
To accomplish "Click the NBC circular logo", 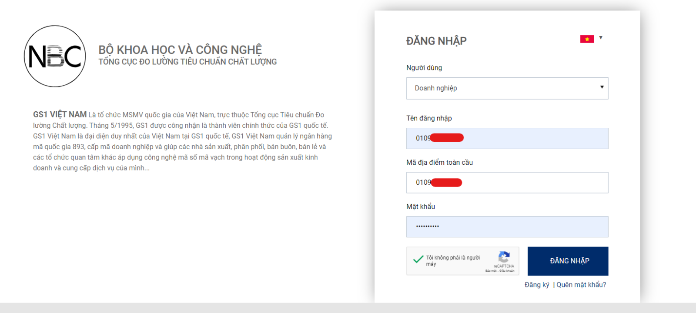I will pyautogui.click(x=55, y=56).
